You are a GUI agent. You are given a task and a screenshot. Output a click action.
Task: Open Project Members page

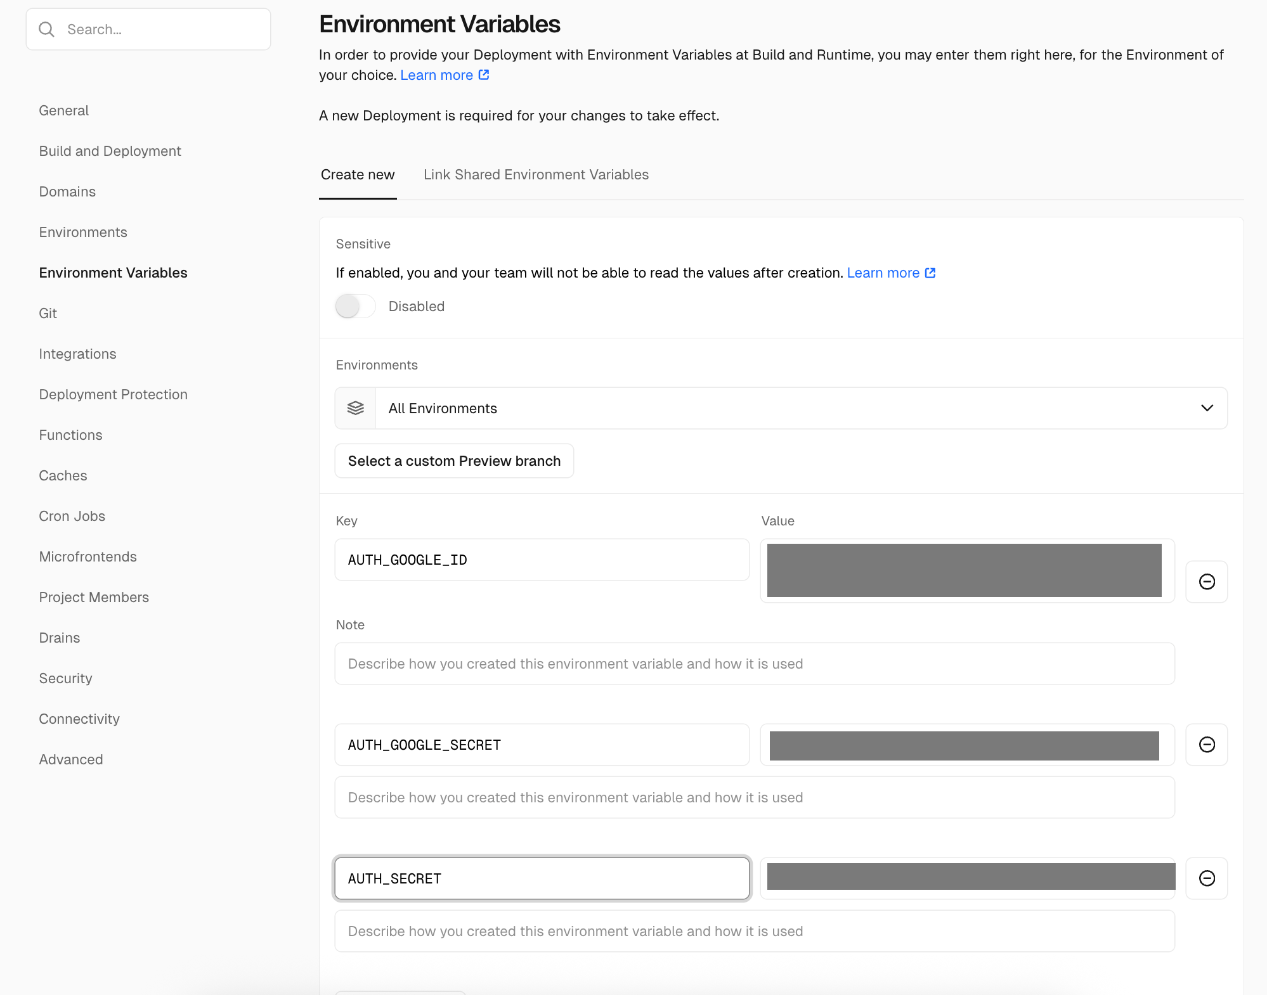tap(94, 597)
